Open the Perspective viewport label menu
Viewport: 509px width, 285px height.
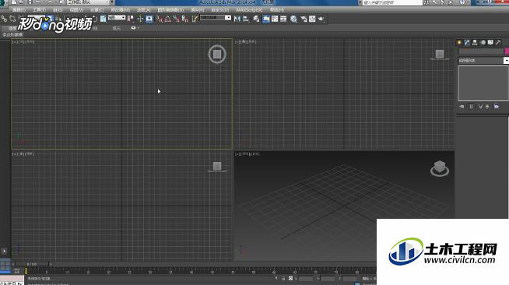[x=247, y=154]
